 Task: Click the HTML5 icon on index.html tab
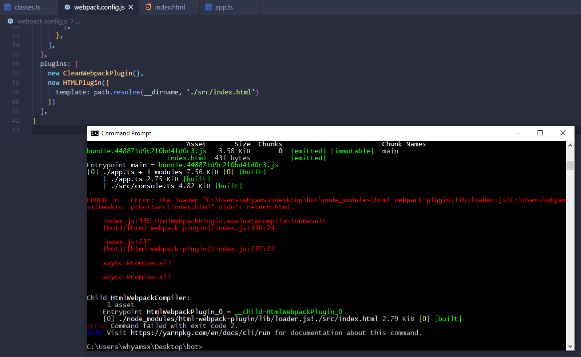pos(148,7)
